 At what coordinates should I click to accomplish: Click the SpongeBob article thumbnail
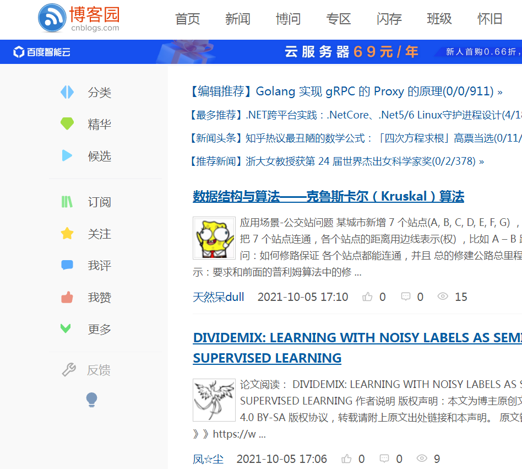[214, 238]
